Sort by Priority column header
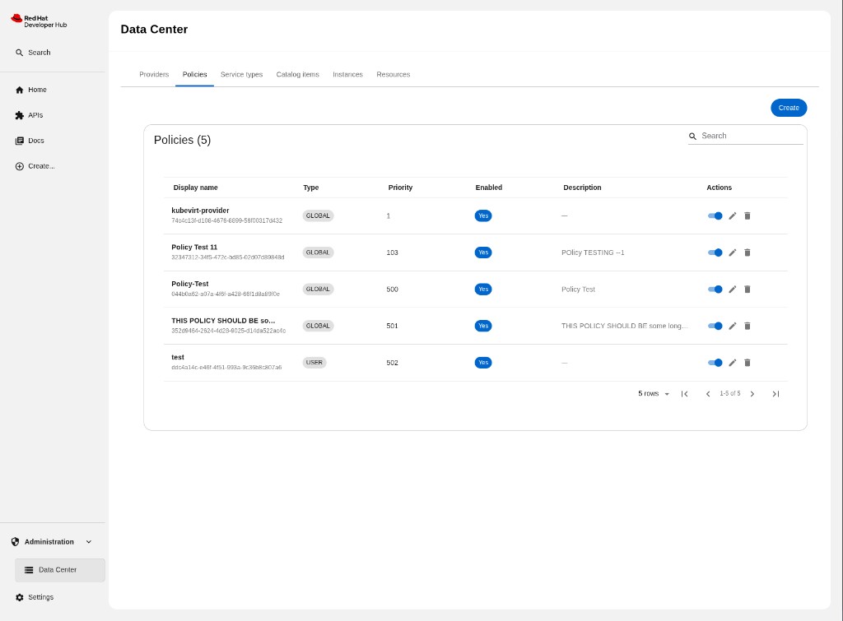This screenshot has width=843, height=621. pyautogui.click(x=400, y=188)
